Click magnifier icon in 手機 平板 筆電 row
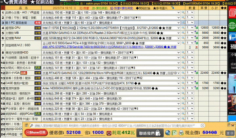 coord(183,17)
